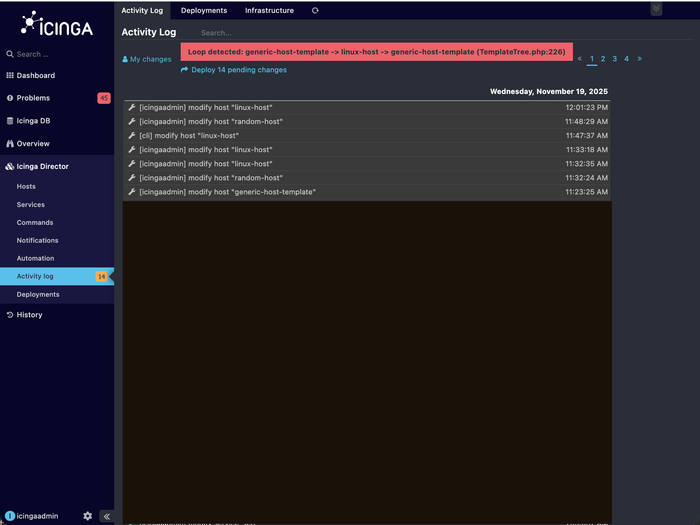Open the 12:01:23 PM linux-host entry
This screenshot has height=525, width=700.
[206, 108]
